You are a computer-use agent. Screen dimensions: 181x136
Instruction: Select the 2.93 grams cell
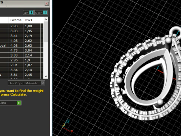pyautogui.click(x=16, y=26)
